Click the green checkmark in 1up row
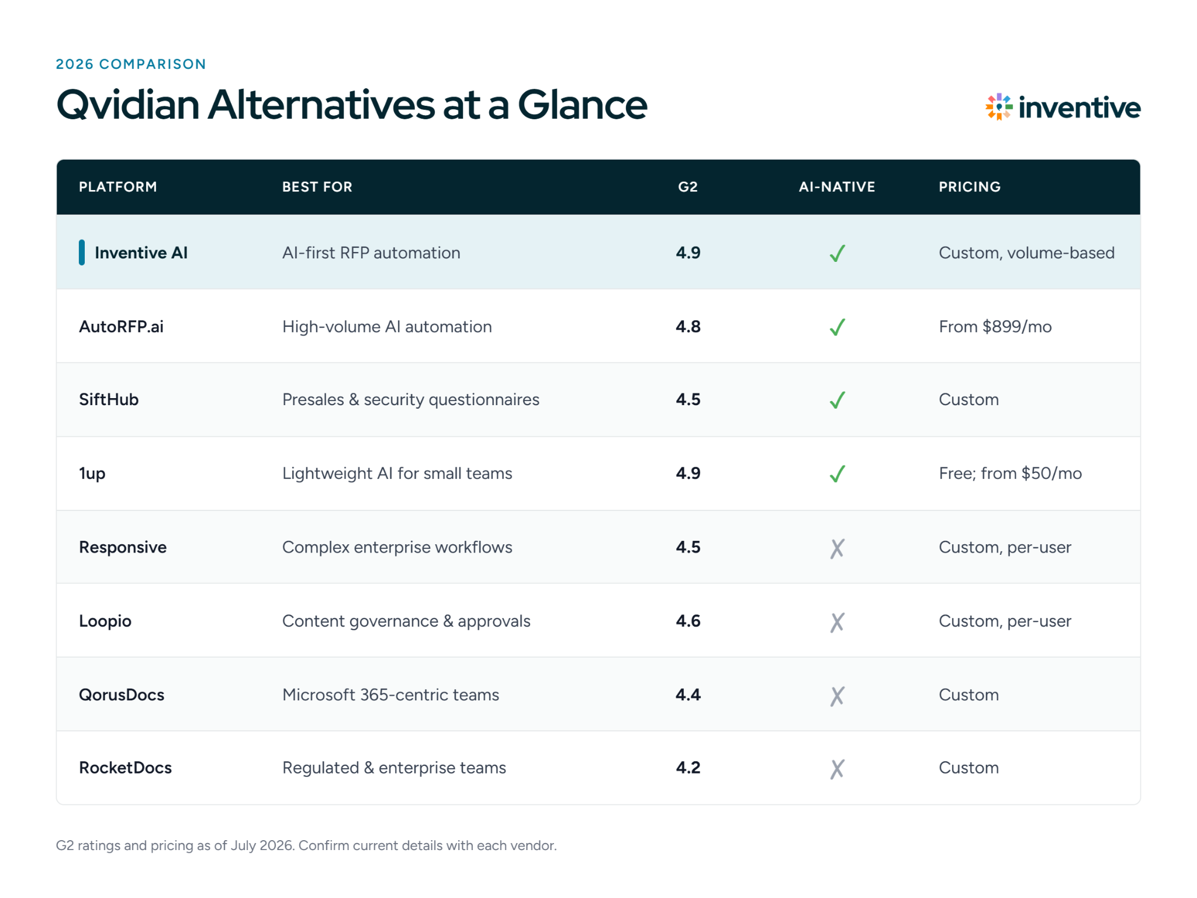 pos(837,474)
